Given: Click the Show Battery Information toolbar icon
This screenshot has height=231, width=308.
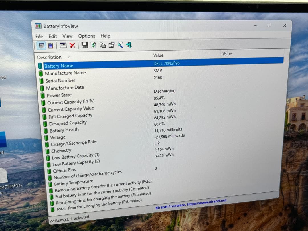Looking at the screenshot, I should [x=42, y=46].
